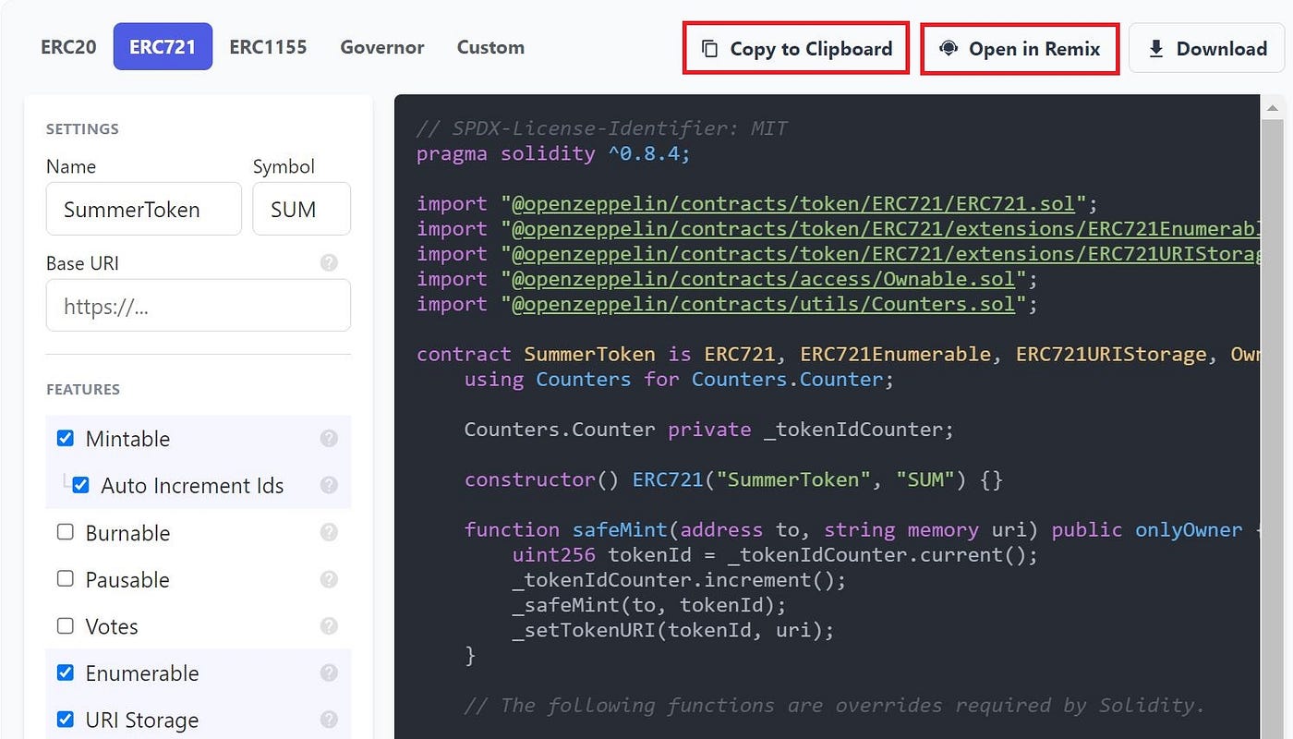Copy the contract code to clipboard
The width and height of the screenshot is (1293, 739).
[796, 49]
